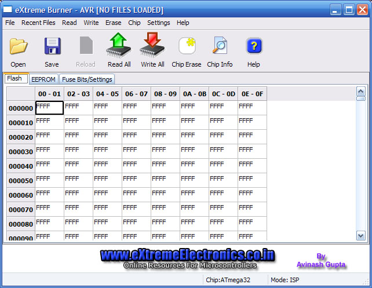
Task: Click the Chip:ATmega32 status bar entry
Action: [228, 280]
